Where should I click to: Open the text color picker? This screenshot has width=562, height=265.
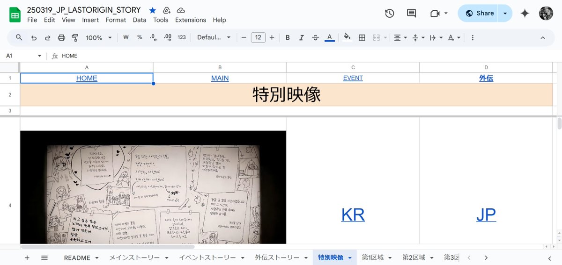[x=329, y=37]
